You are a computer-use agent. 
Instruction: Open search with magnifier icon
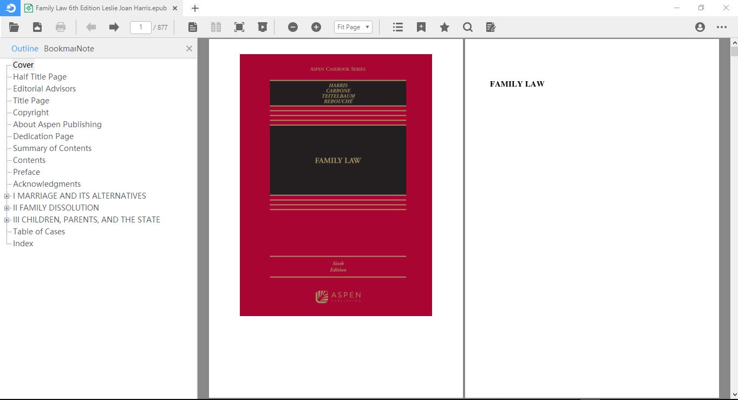tap(468, 27)
